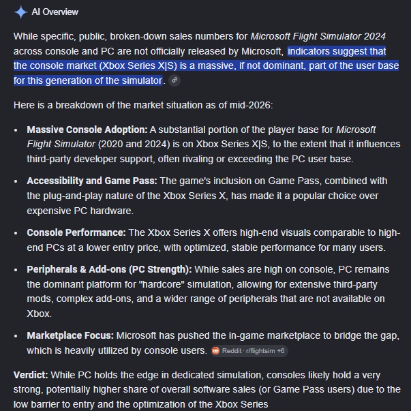The image size is (411, 411).
Task: Click the bullet before Marketplace Focus
Action: coord(16,336)
